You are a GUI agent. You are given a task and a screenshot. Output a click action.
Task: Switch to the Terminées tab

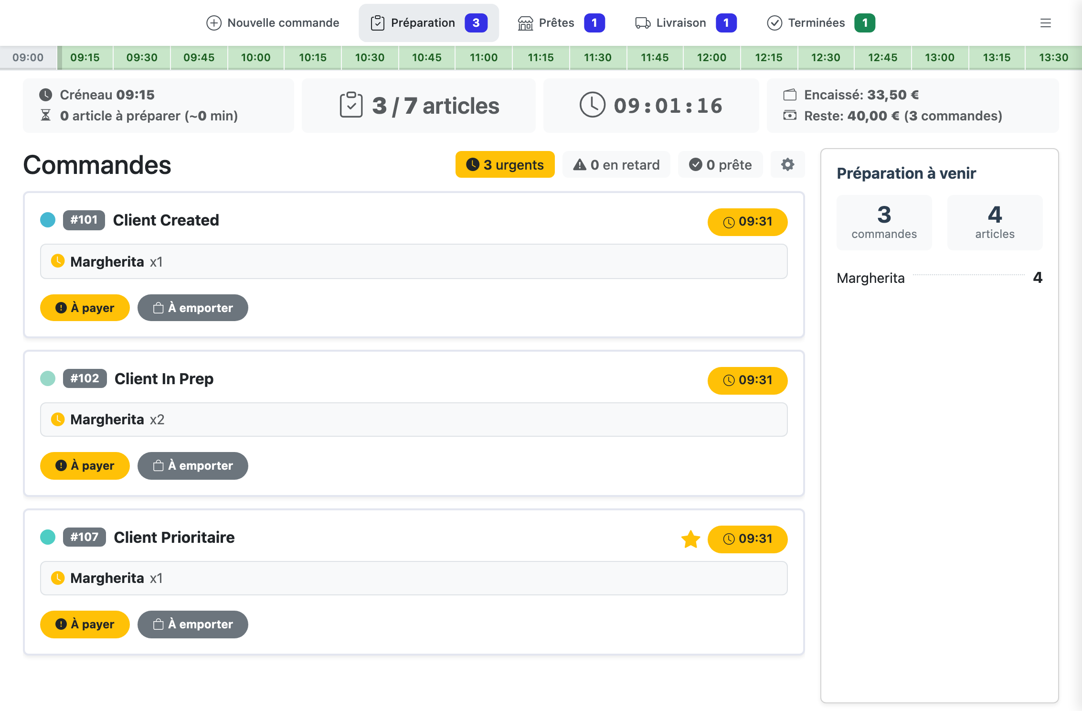(821, 23)
